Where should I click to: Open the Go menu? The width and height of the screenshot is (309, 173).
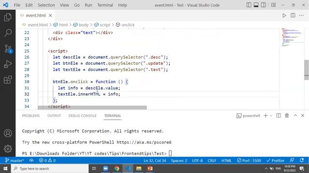point(77,5)
